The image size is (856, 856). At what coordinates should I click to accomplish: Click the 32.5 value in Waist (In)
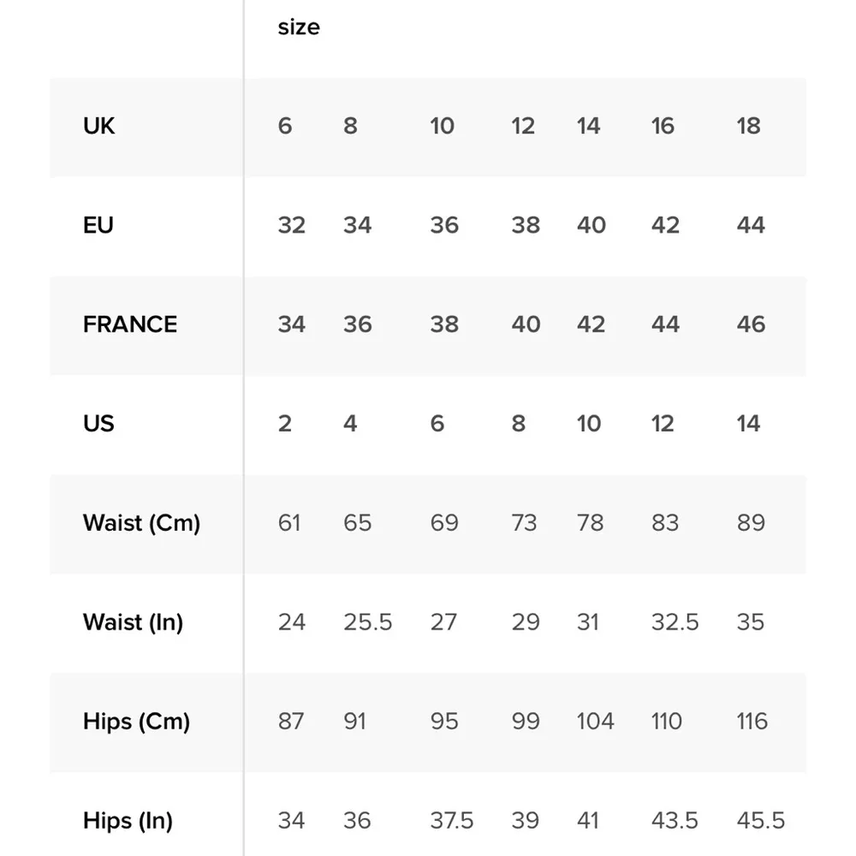click(675, 622)
